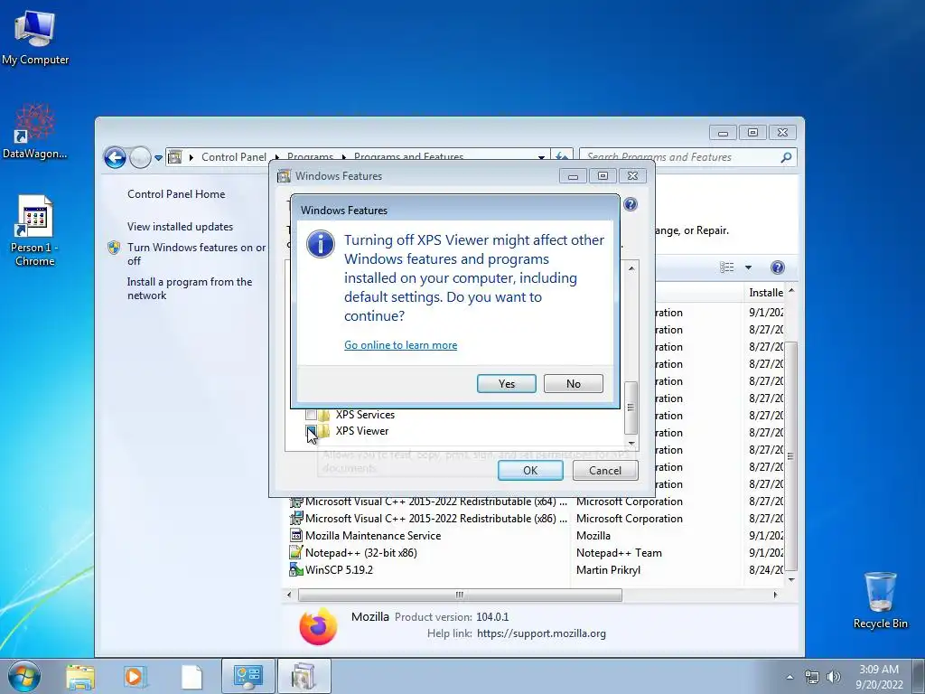This screenshot has height=694, width=925.
Task: Select the DataWagon desktop shortcut
Action: [35, 131]
